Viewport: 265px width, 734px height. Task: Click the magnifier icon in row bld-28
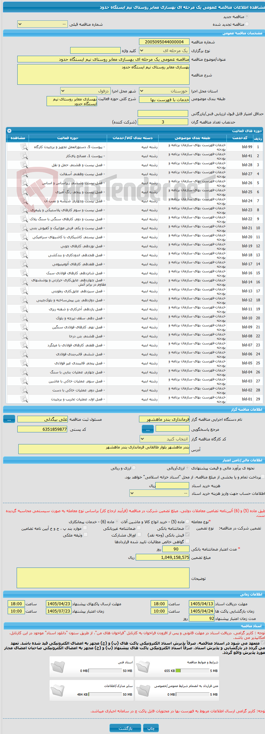[24, 165]
